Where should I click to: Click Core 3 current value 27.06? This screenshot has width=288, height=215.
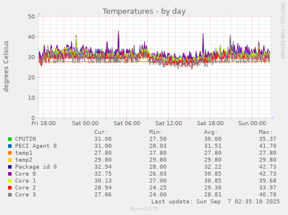click(103, 195)
